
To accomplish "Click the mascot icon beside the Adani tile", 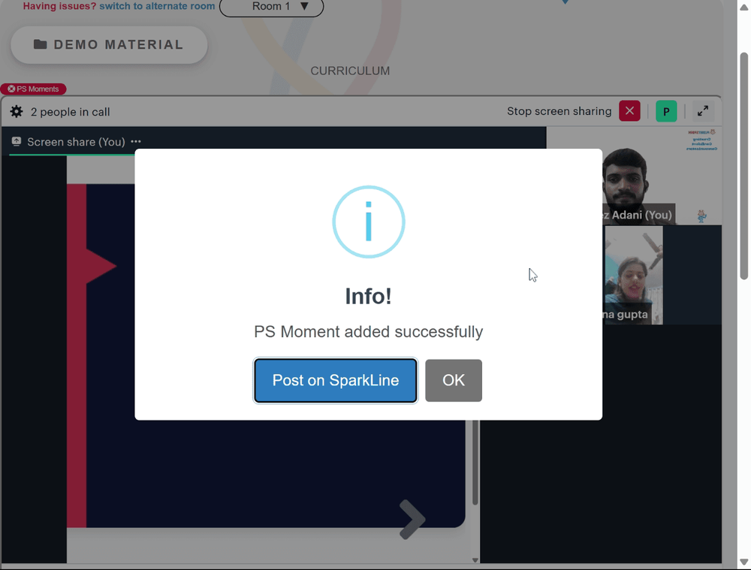I will 701,216.
